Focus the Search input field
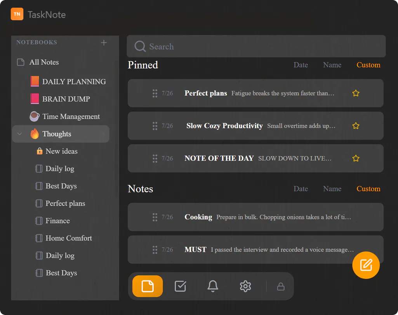The height and width of the screenshot is (315, 398). point(256,46)
